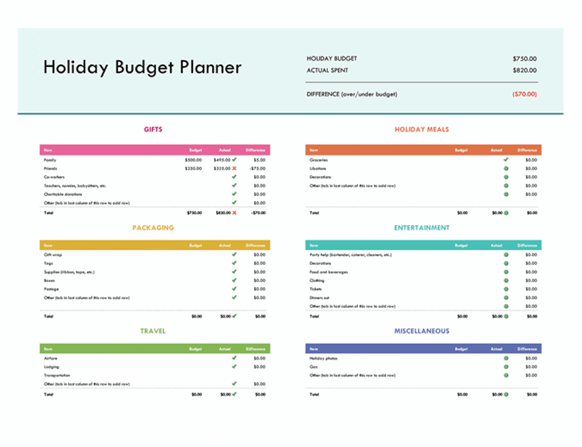
Task: Click the teal Entertainment table header bar
Action: (423, 245)
